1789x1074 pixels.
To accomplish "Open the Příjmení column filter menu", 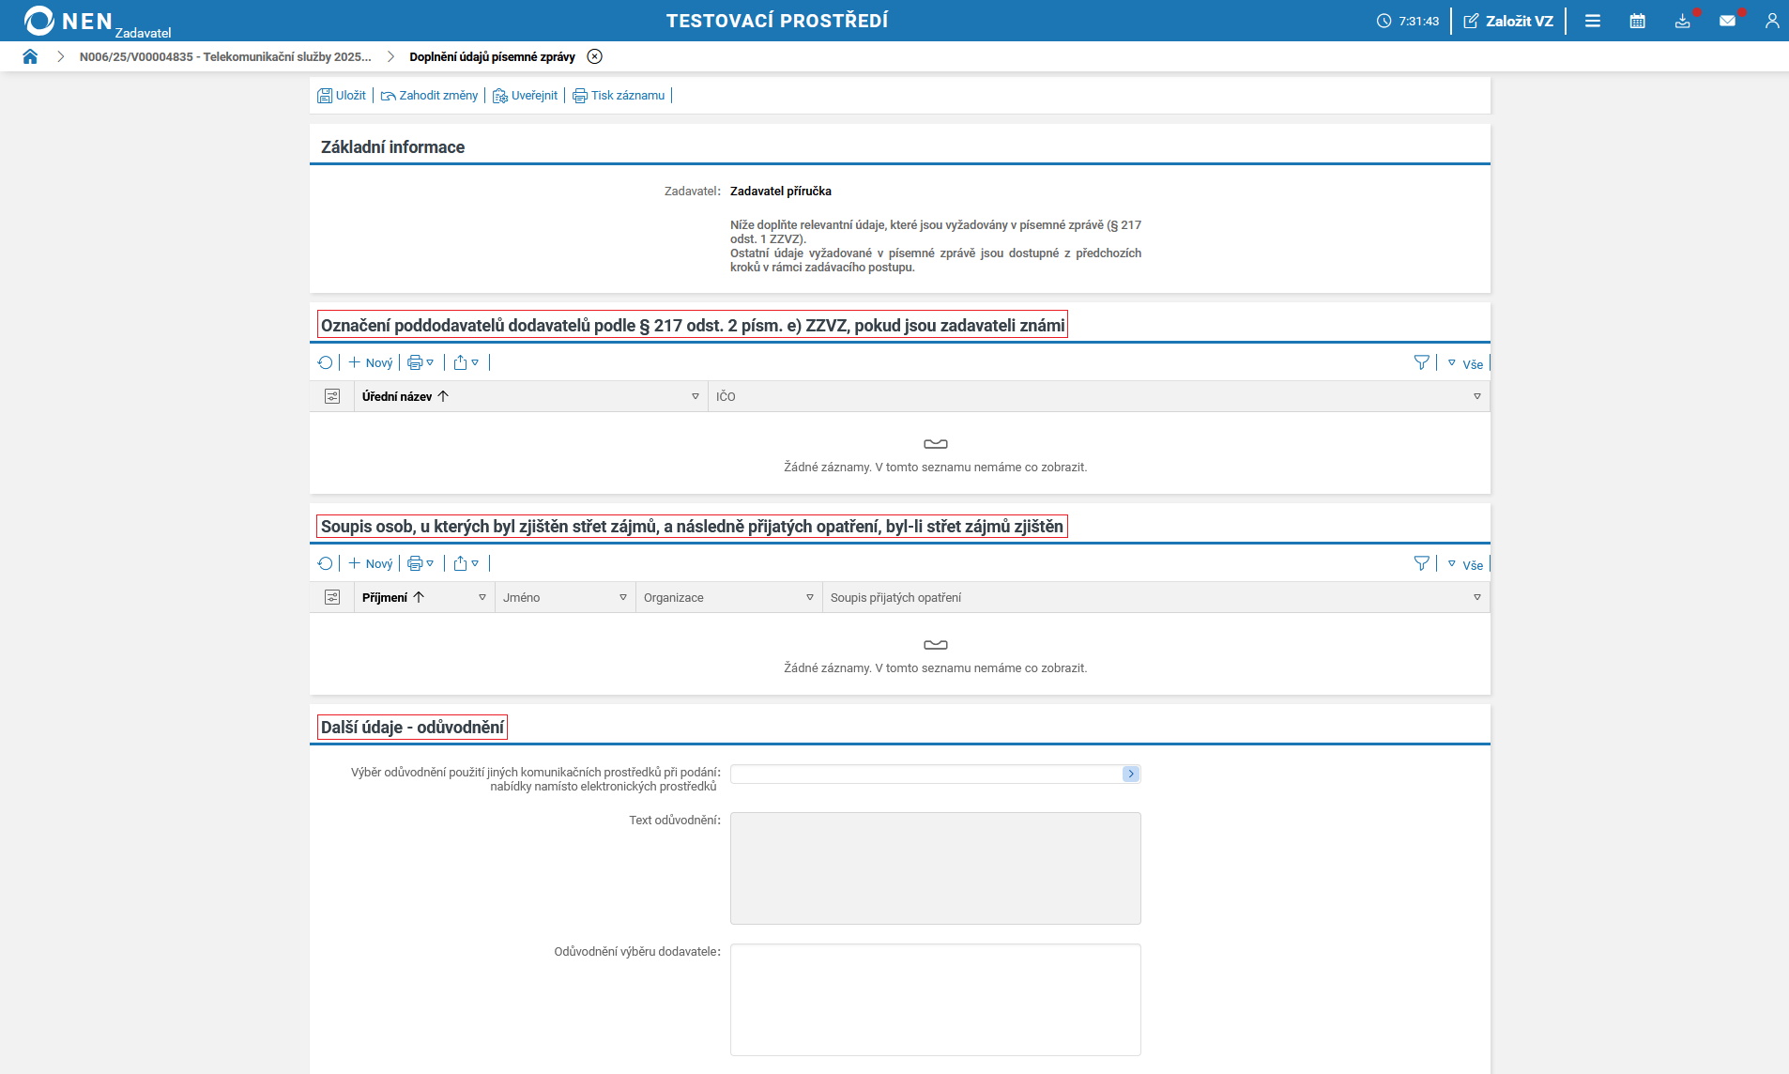I will pyautogui.click(x=482, y=597).
